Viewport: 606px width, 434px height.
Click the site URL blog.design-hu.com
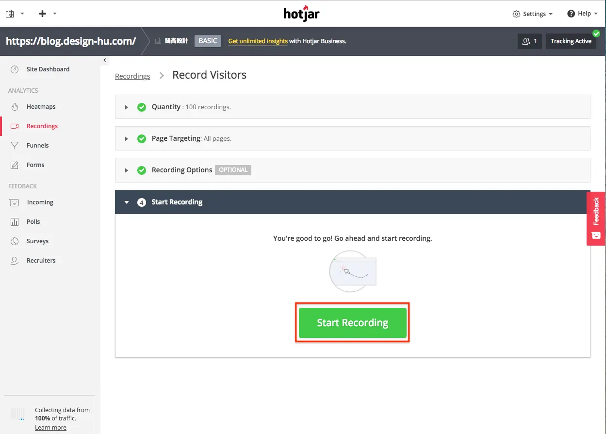(x=71, y=41)
